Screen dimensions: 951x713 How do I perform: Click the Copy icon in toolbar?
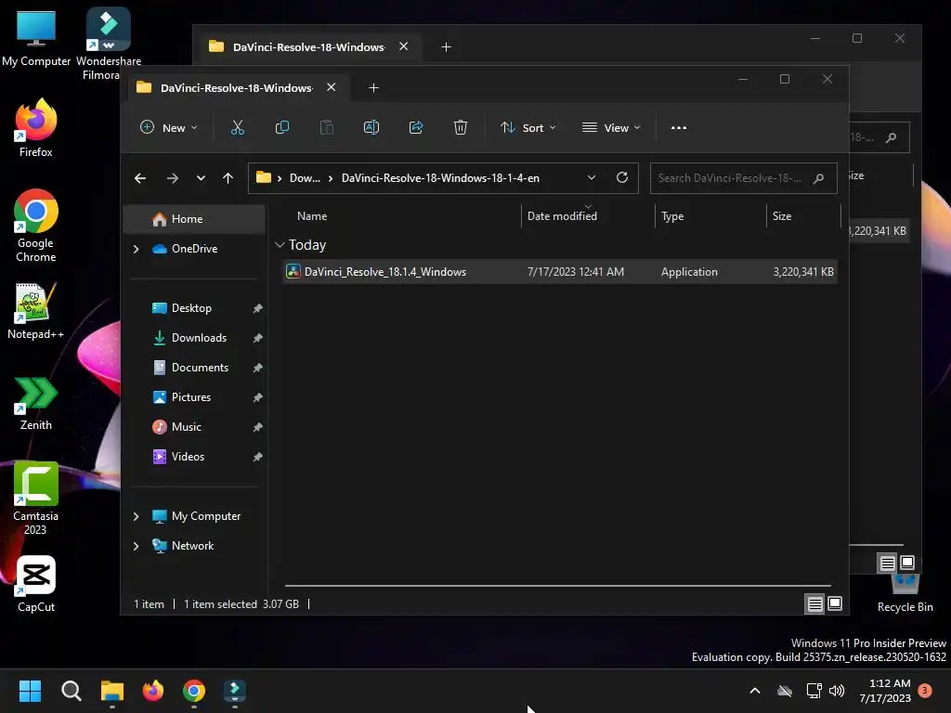point(282,127)
